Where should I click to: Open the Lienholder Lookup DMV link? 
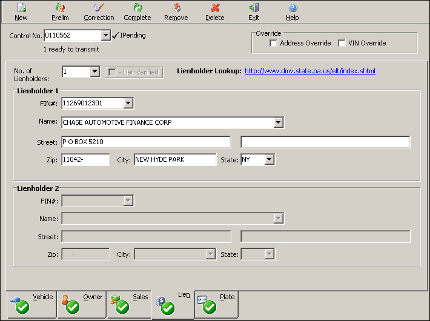tap(310, 71)
